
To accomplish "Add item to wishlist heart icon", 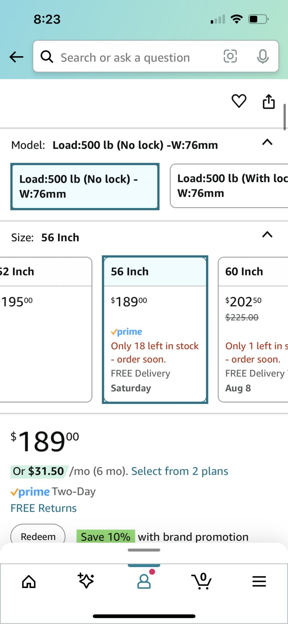I will 239,101.
